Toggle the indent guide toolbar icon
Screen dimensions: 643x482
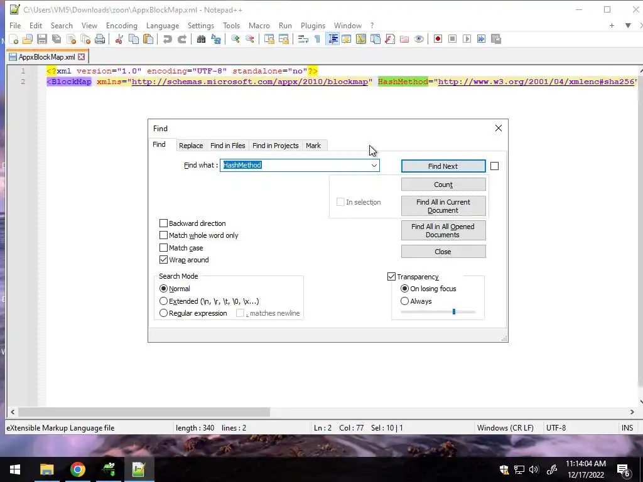click(333, 39)
